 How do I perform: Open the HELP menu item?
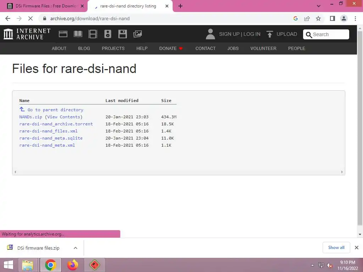point(142,48)
